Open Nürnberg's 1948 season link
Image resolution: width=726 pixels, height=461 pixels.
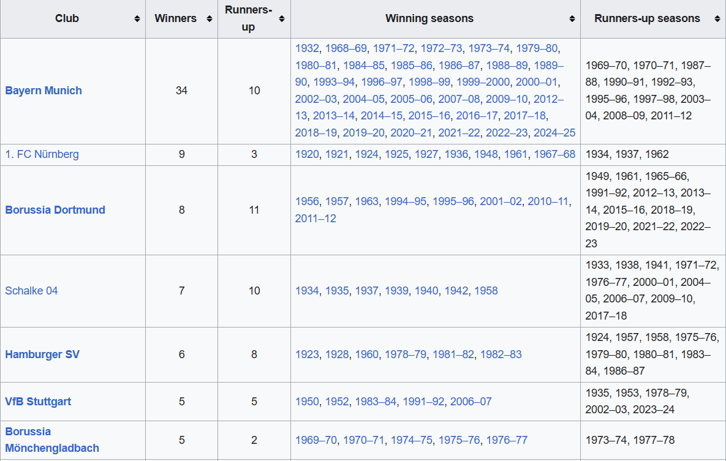[x=486, y=154]
